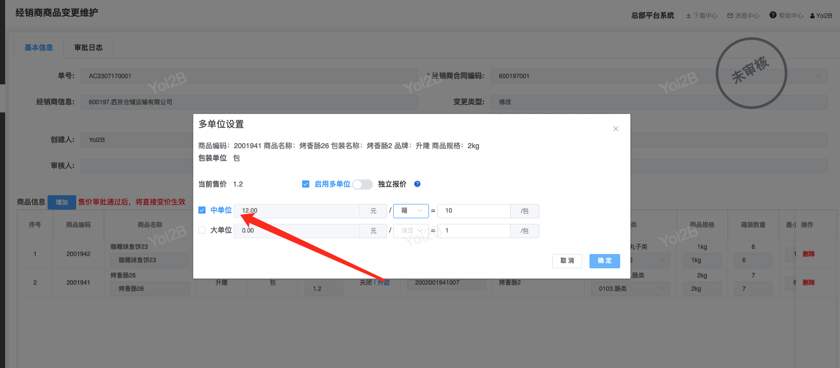Close the 多单位设置 dialog with X
The image size is (840, 368).
(x=616, y=129)
